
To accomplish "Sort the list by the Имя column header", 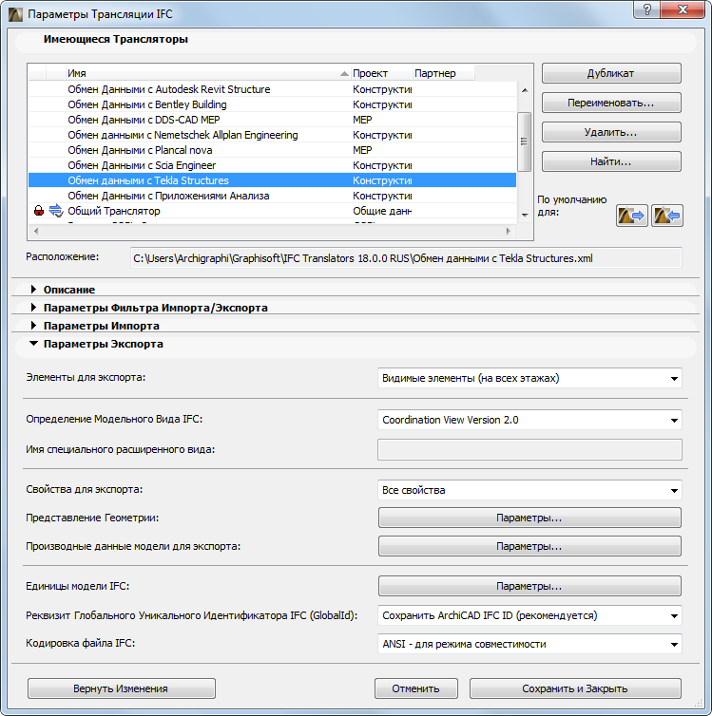I will coord(208,73).
